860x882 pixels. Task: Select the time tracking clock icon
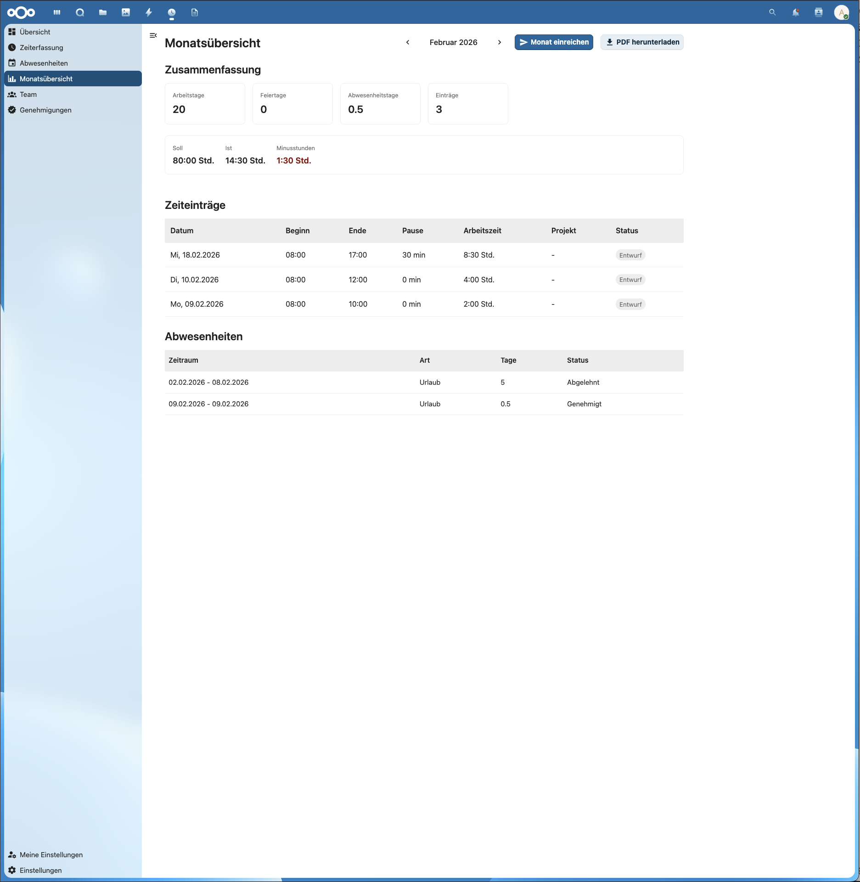click(171, 12)
